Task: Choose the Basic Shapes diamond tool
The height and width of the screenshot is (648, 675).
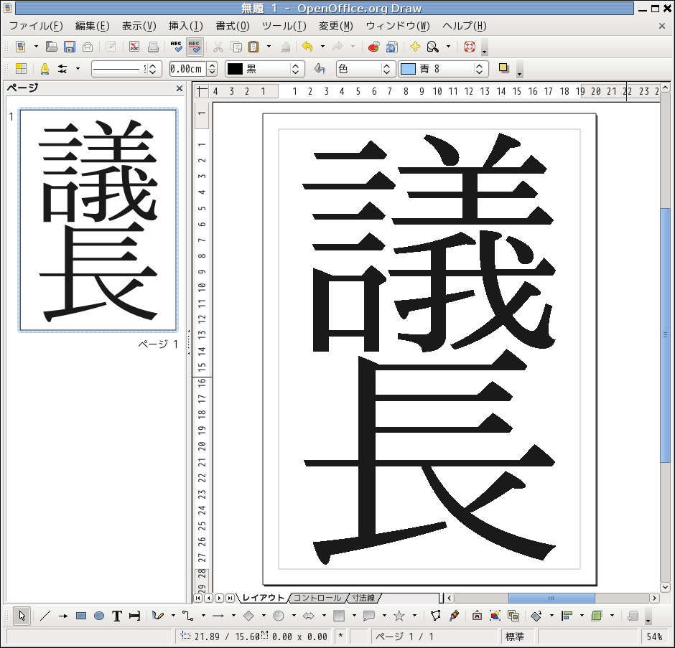Action: click(248, 616)
